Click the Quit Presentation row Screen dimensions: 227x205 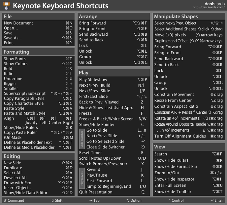113,192
